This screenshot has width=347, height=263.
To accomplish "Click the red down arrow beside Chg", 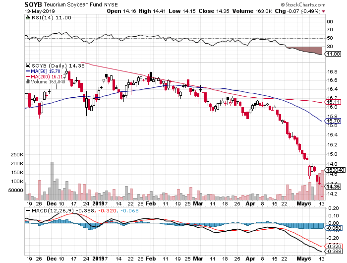I will [324, 11].
